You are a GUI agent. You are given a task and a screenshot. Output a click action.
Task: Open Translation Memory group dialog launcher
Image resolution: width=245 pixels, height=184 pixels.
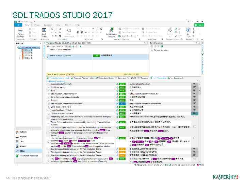[x=140, y=39]
